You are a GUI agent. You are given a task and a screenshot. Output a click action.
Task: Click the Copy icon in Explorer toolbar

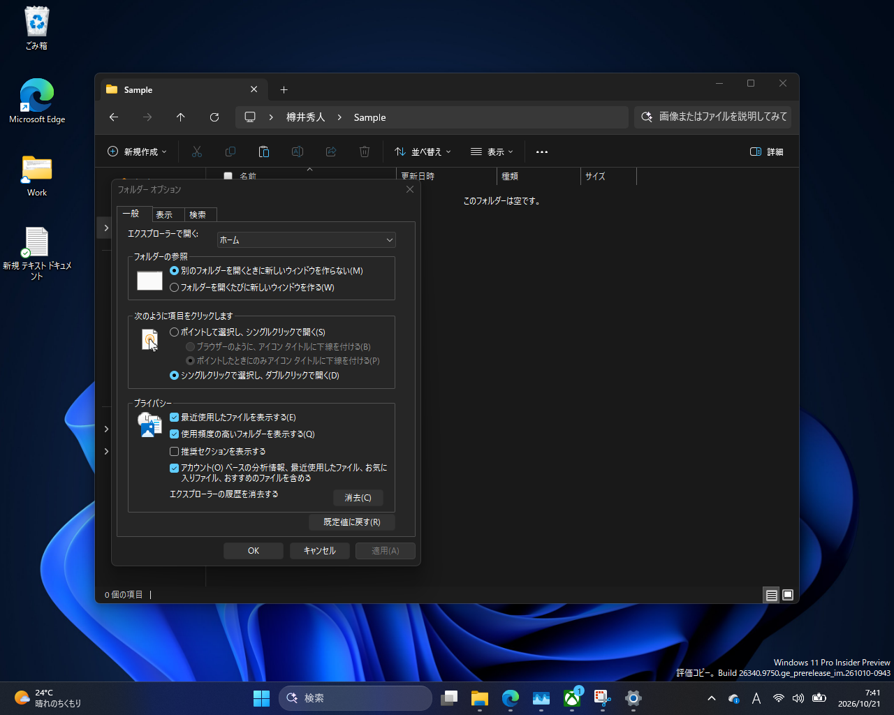click(x=230, y=152)
